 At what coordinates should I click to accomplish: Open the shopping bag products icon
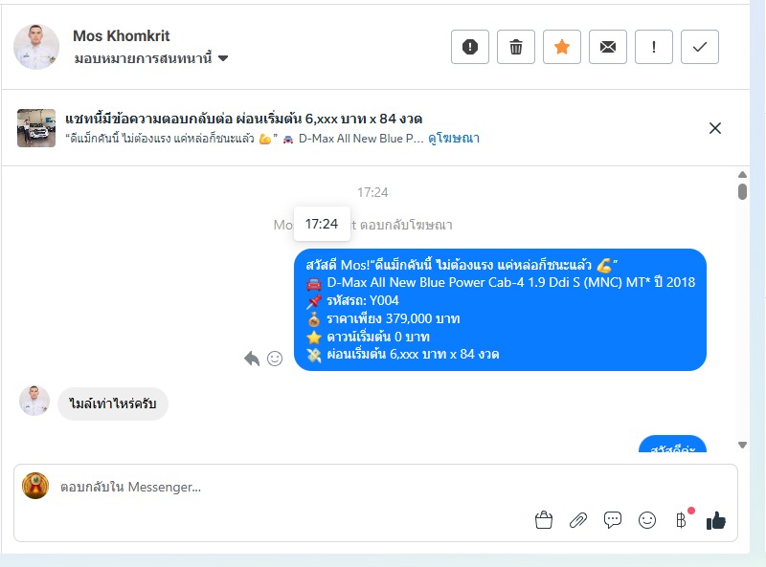[544, 520]
